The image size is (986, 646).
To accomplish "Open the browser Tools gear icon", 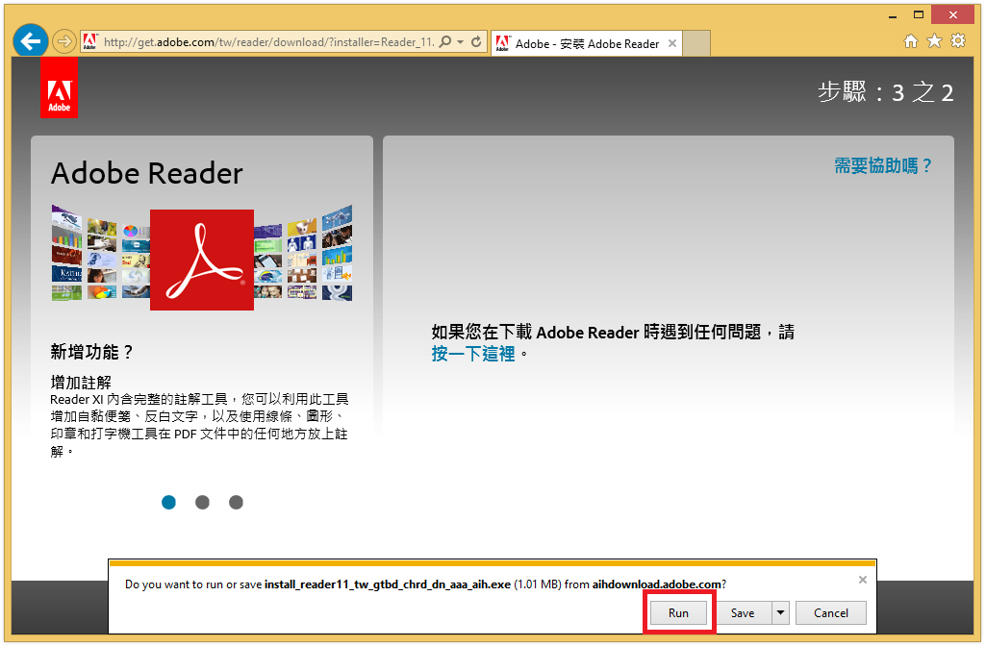I will 958,40.
